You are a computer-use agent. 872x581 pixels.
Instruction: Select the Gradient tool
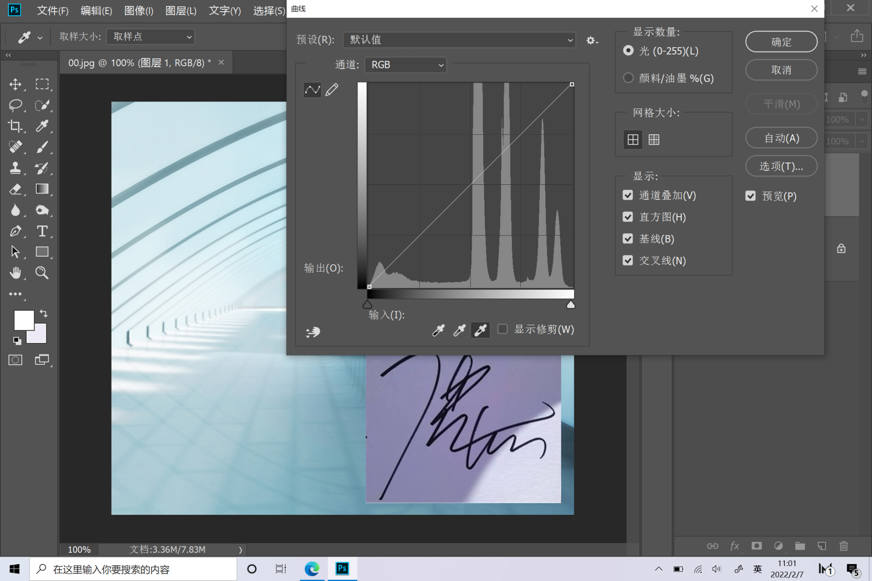[x=42, y=189]
